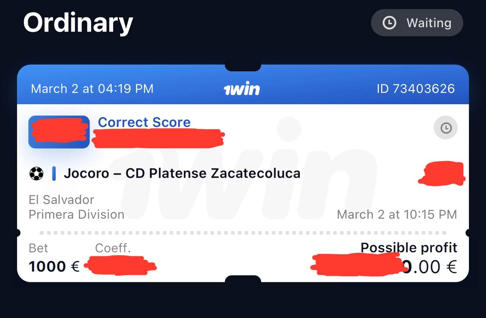Click the bet ID 73403626
This screenshot has height=318, width=486.
coord(415,89)
